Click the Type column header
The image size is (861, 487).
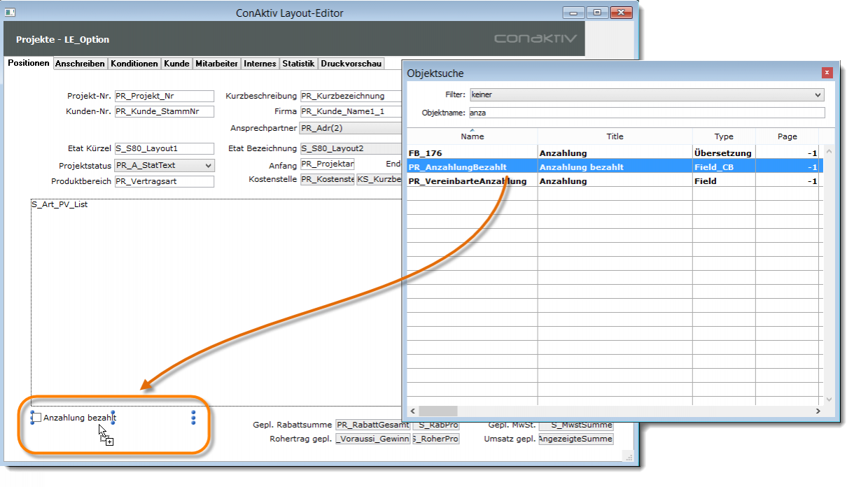pos(723,136)
